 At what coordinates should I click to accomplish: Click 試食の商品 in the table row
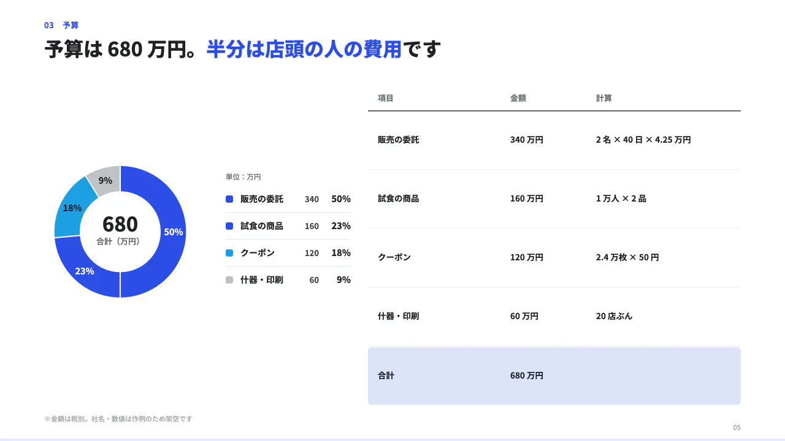pos(399,198)
